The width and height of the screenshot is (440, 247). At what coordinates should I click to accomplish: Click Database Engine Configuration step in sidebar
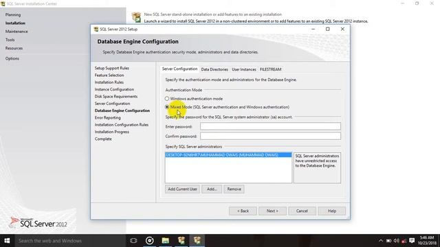(122, 110)
